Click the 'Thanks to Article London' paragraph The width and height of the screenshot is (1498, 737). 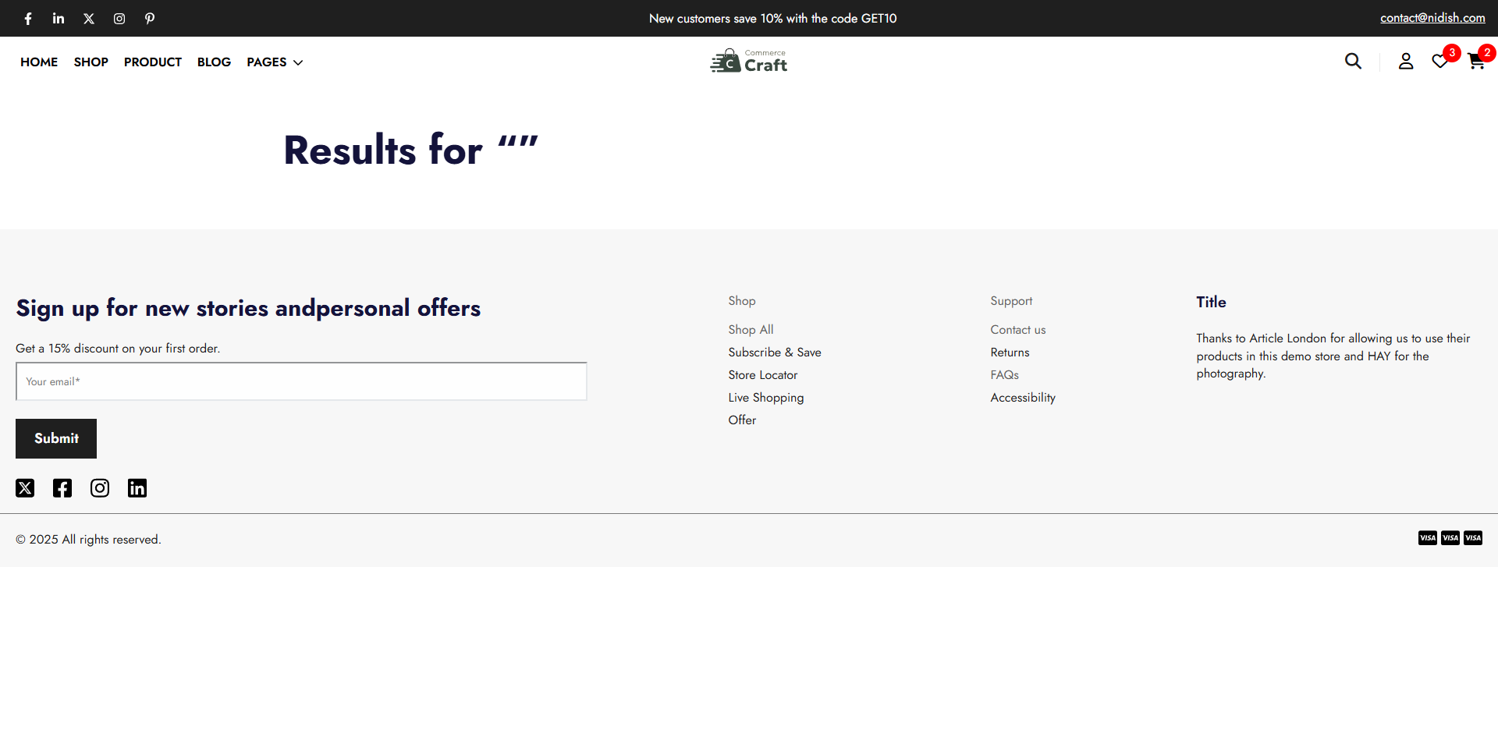click(x=1333, y=356)
